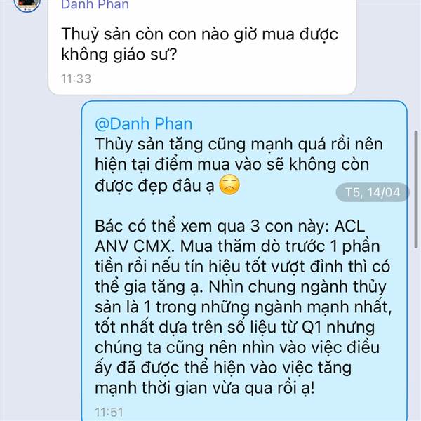Click the final line 'mạnh thời gian vừa qua'
The height and width of the screenshot is (421, 421).
(204, 388)
